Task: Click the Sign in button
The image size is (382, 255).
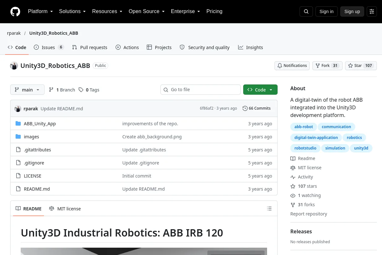Action: click(x=326, y=11)
